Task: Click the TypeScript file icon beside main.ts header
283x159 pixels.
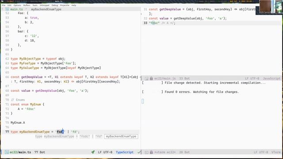Action: pyautogui.click(x=7, y=9)
